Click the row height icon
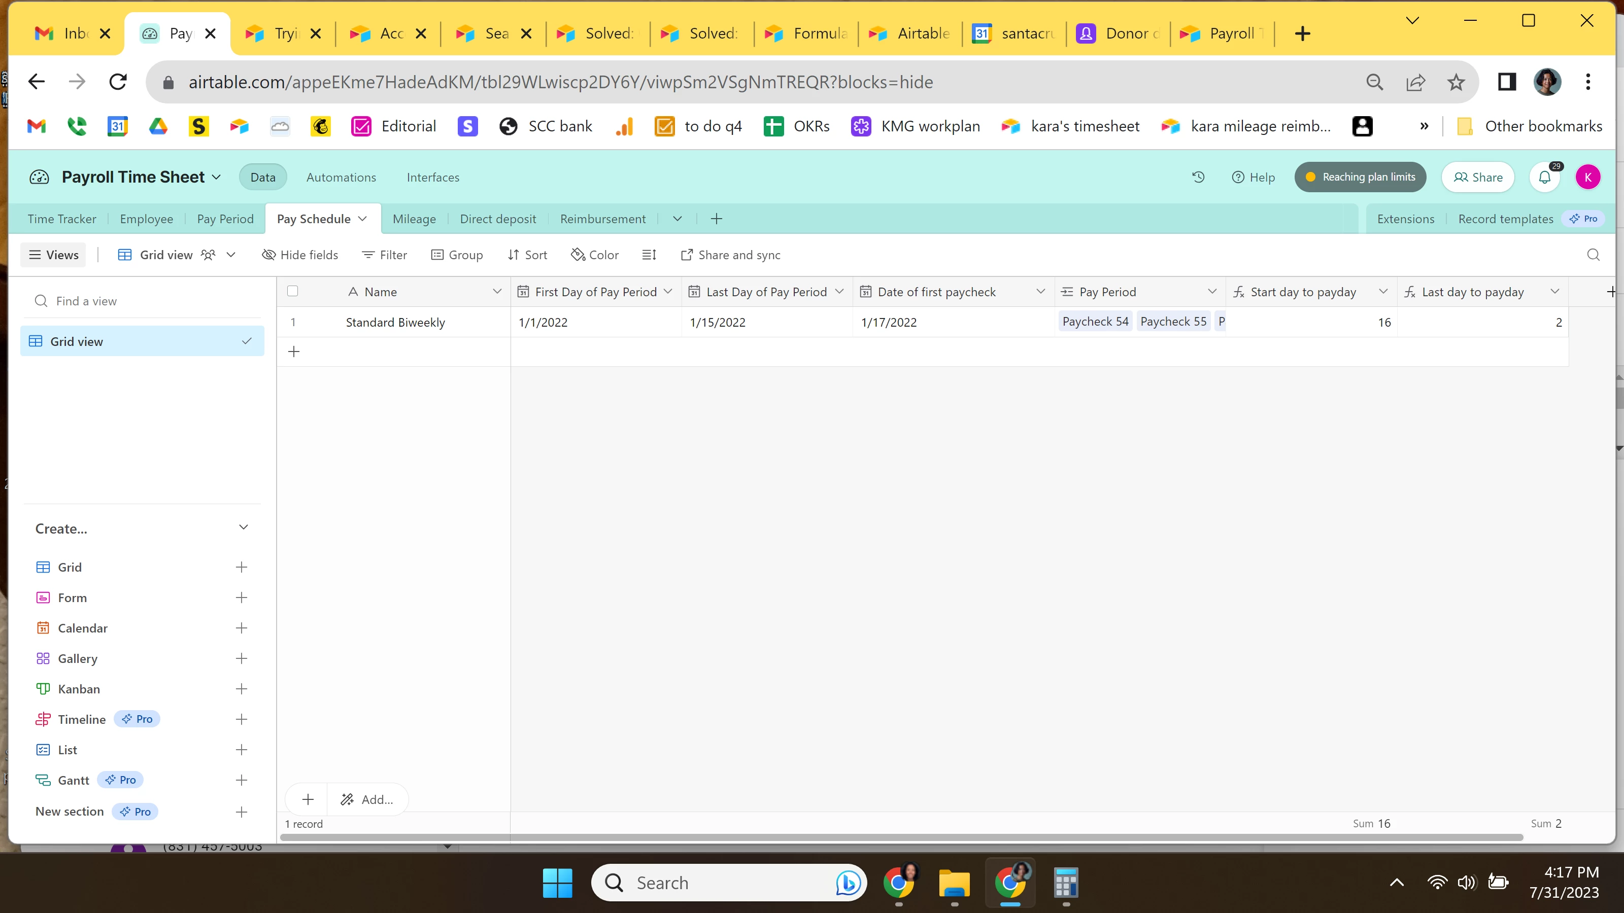 (649, 255)
